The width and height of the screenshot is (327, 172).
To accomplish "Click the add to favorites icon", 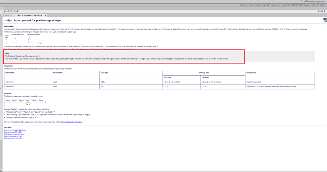I will click(x=17, y=11).
